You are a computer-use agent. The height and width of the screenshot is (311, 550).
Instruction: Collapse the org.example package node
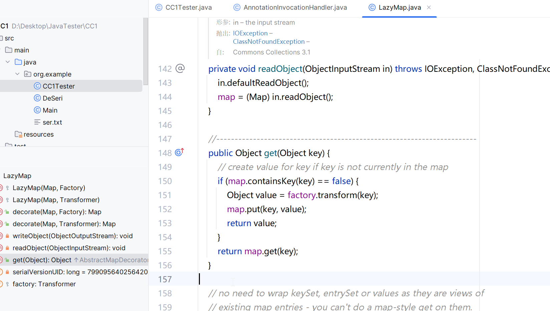click(x=17, y=74)
